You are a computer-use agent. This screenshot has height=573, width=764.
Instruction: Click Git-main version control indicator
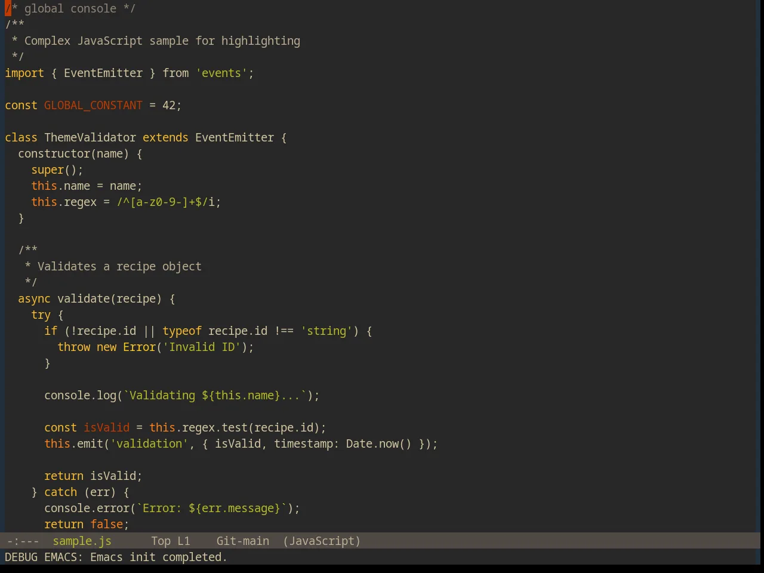tap(242, 541)
